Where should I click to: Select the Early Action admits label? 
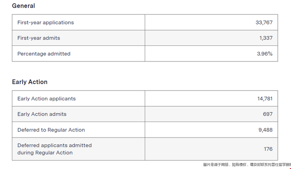(x=42, y=114)
